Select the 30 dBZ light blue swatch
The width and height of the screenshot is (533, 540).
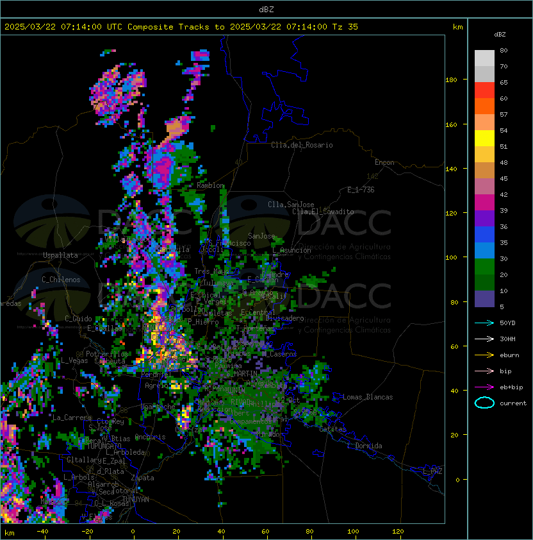tap(484, 250)
